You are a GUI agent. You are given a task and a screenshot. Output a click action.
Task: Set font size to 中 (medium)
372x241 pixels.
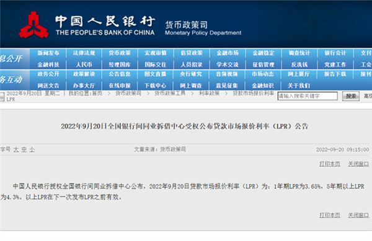(x=24, y=150)
